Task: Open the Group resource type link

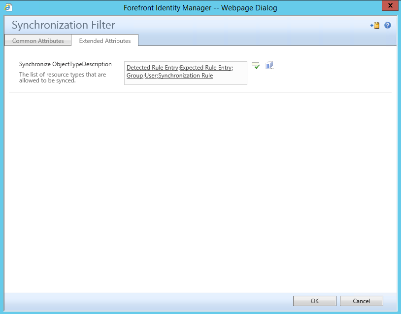Action: [x=135, y=76]
